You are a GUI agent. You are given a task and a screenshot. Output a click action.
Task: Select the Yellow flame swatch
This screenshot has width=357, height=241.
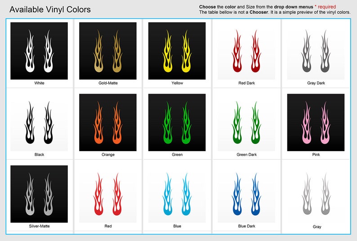point(177,51)
